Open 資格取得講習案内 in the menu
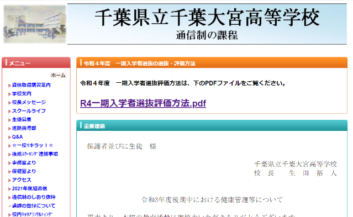The width and height of the screenshot is (353, 217). [x=31, y=85]
